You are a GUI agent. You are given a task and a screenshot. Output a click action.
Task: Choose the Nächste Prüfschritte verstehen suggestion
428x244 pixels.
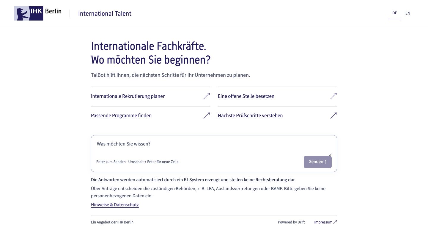click(x=277, y=115)
